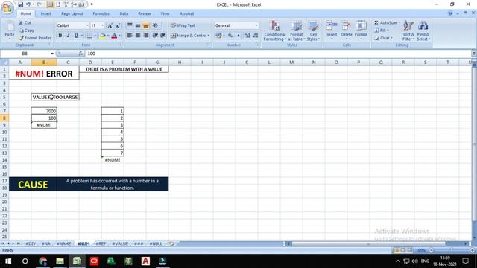Click the Delete cells icon
This screenshot has width=477, height=268.
tap(346, 26)
